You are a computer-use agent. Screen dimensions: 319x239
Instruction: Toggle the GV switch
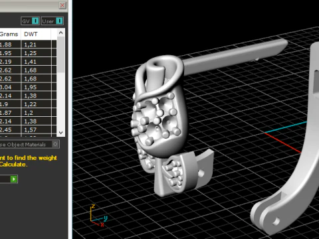[31, 21]
